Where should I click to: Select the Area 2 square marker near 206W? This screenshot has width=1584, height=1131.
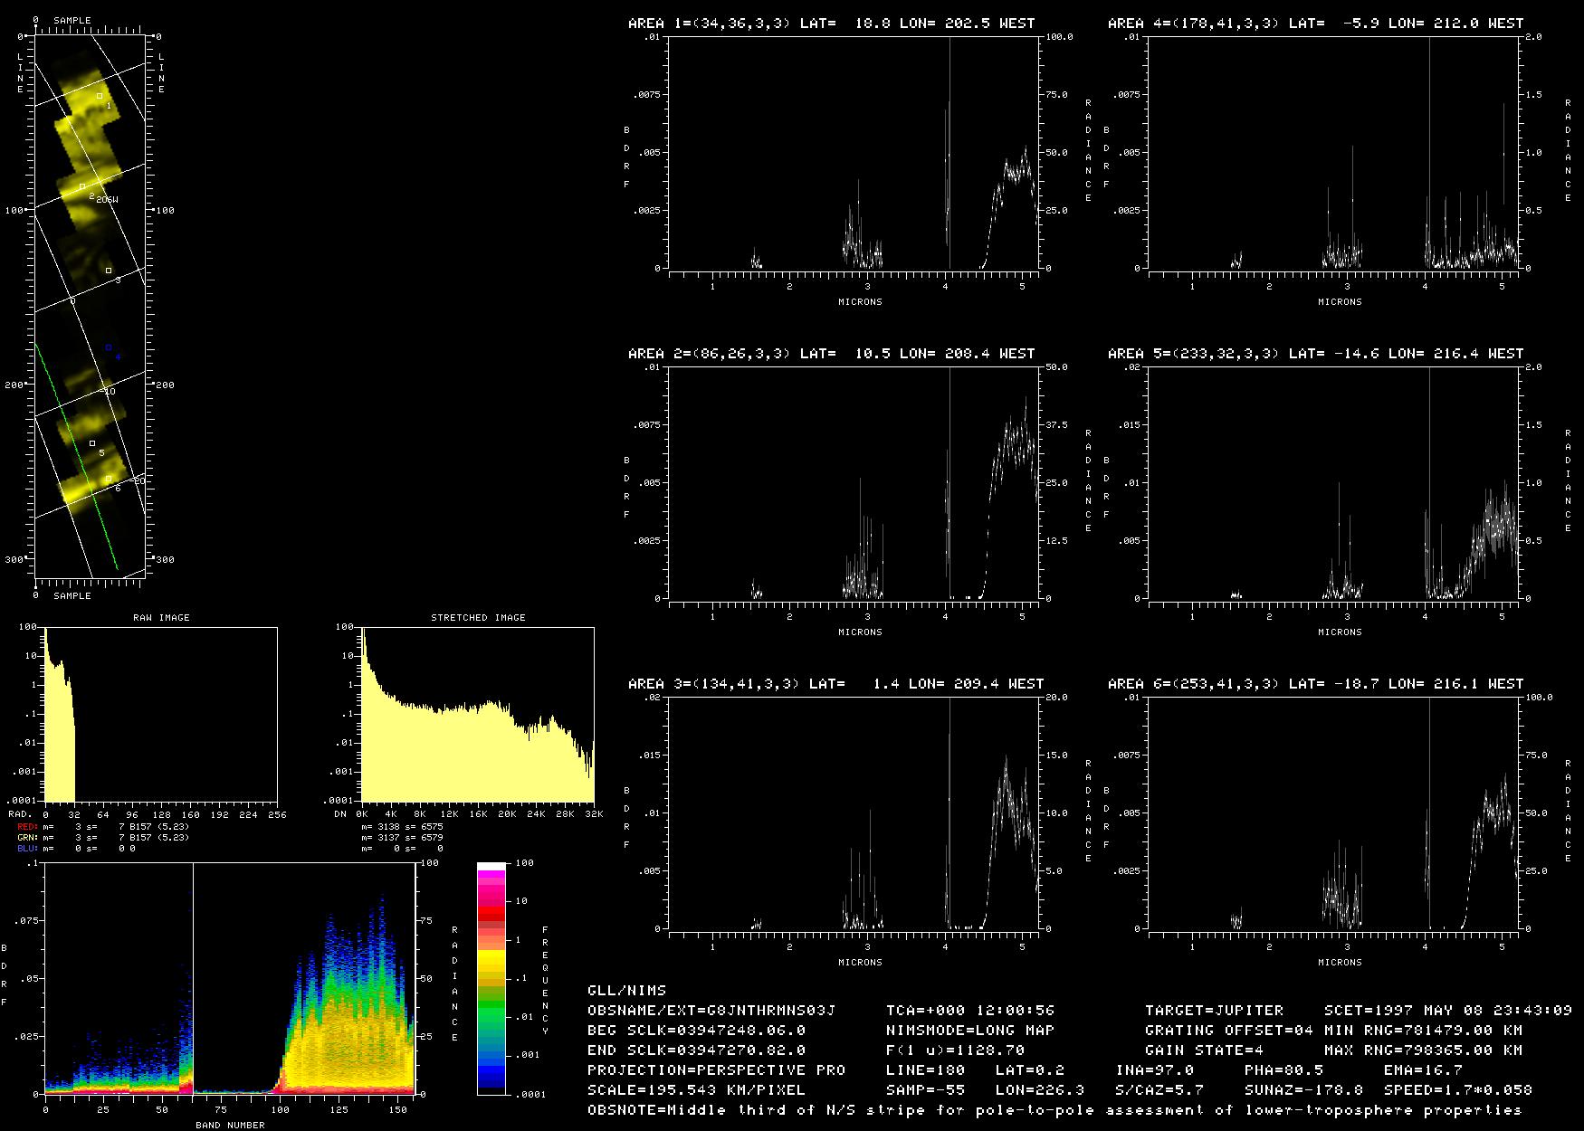click(81, 187)
